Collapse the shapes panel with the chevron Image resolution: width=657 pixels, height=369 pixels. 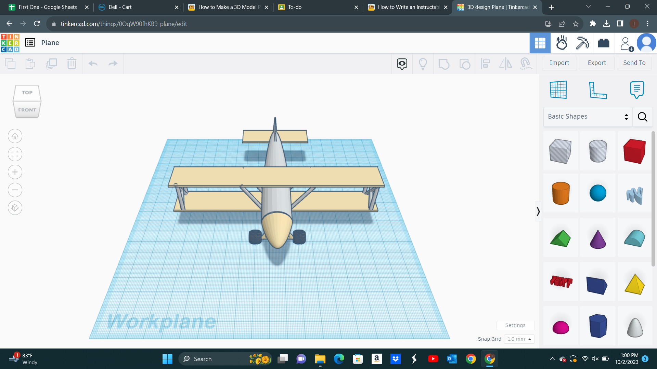538,211
